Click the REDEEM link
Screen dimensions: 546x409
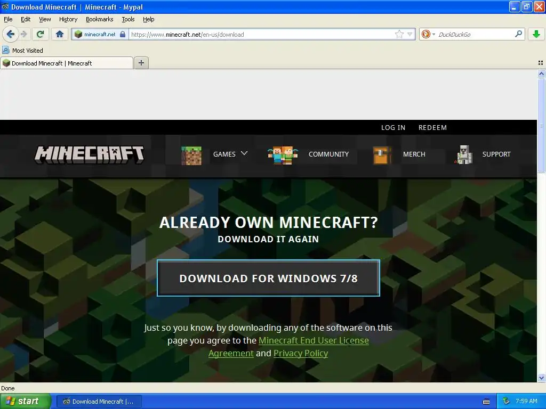tap(432, 128)
